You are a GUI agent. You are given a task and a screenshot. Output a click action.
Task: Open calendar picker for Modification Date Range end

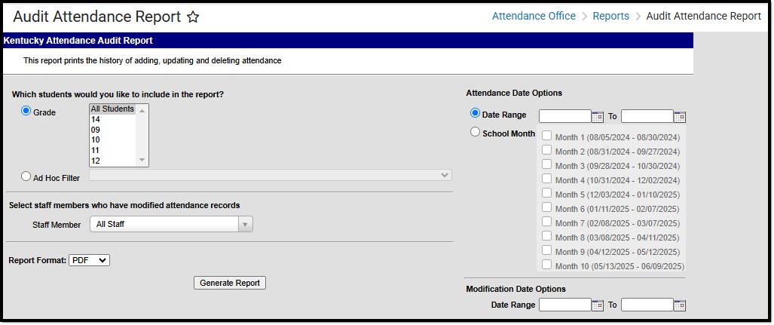click(x=680, y=305)
